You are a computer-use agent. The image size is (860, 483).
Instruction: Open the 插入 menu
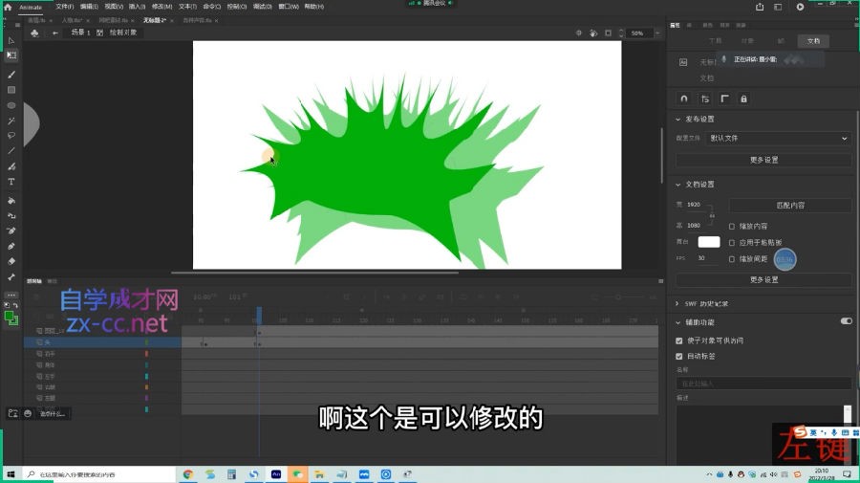pyautogui.click(x=137, y=7)
